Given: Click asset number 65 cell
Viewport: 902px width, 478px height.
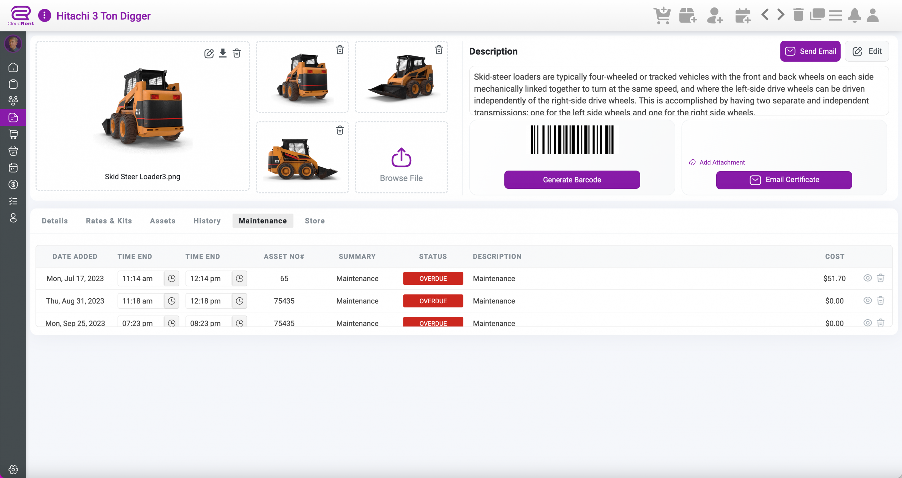Looking at the screenshot, I should point(284,279).
